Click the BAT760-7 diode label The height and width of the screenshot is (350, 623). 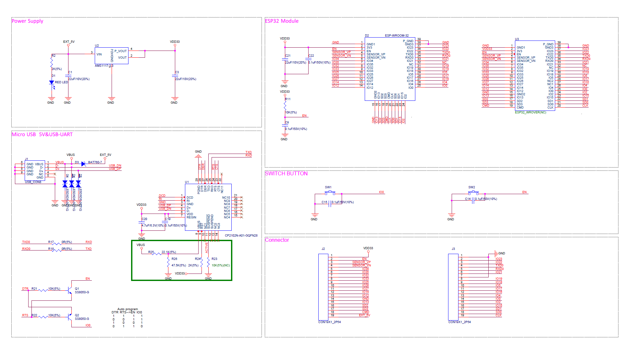95,162
